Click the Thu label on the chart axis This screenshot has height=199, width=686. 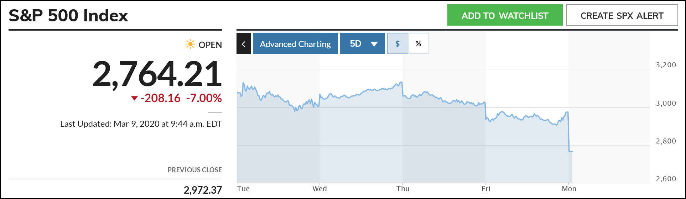403,189
